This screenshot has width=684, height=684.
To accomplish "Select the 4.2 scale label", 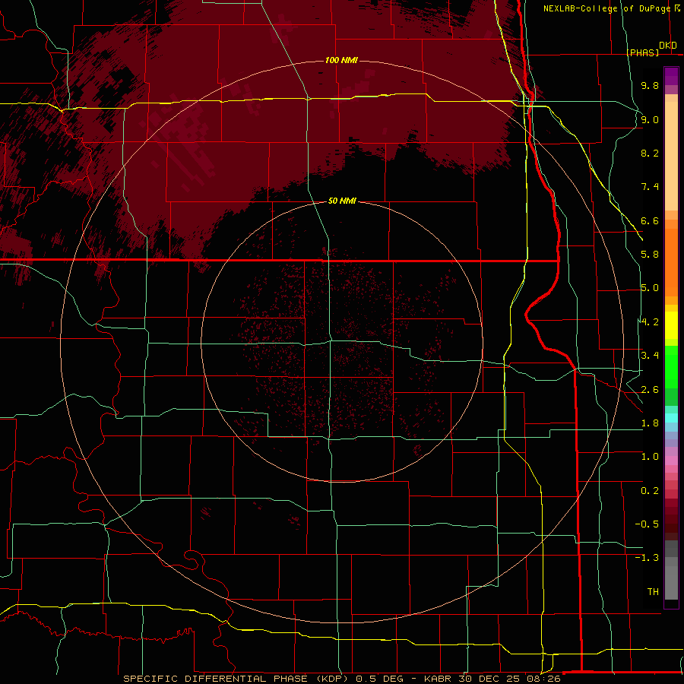I will (650, 322).
